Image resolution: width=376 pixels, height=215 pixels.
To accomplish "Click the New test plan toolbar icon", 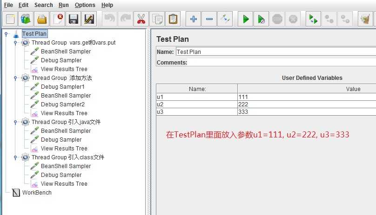I will coord(10,19).
